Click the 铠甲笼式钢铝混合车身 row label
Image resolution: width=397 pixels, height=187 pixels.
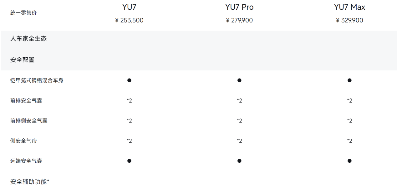pos(37,80)
